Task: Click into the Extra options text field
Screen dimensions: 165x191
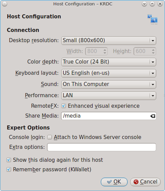Action: [102, 147]
